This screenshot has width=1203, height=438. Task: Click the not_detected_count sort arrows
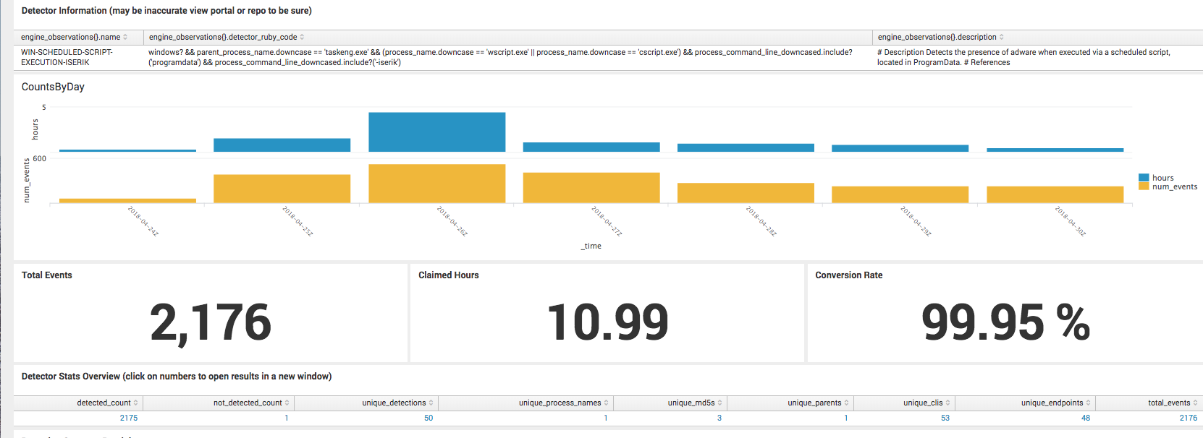point(287,403)
